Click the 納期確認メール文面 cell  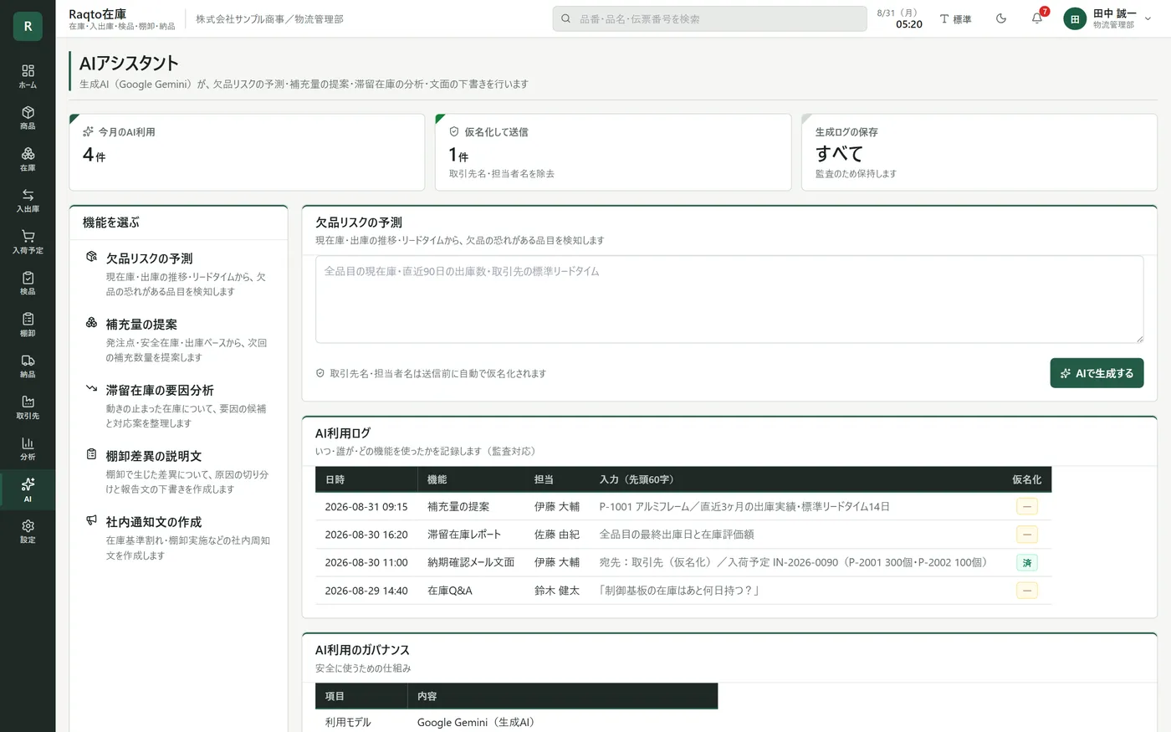[471, 562]
